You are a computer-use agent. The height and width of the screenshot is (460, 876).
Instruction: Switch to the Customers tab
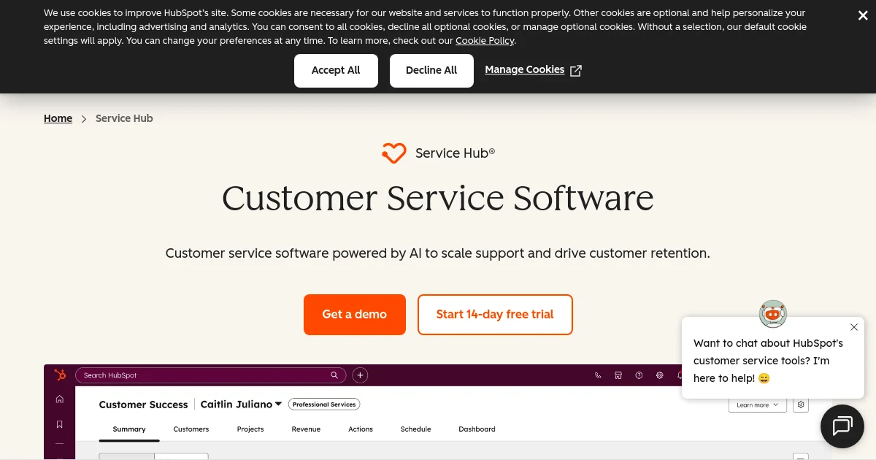(191, 429)
